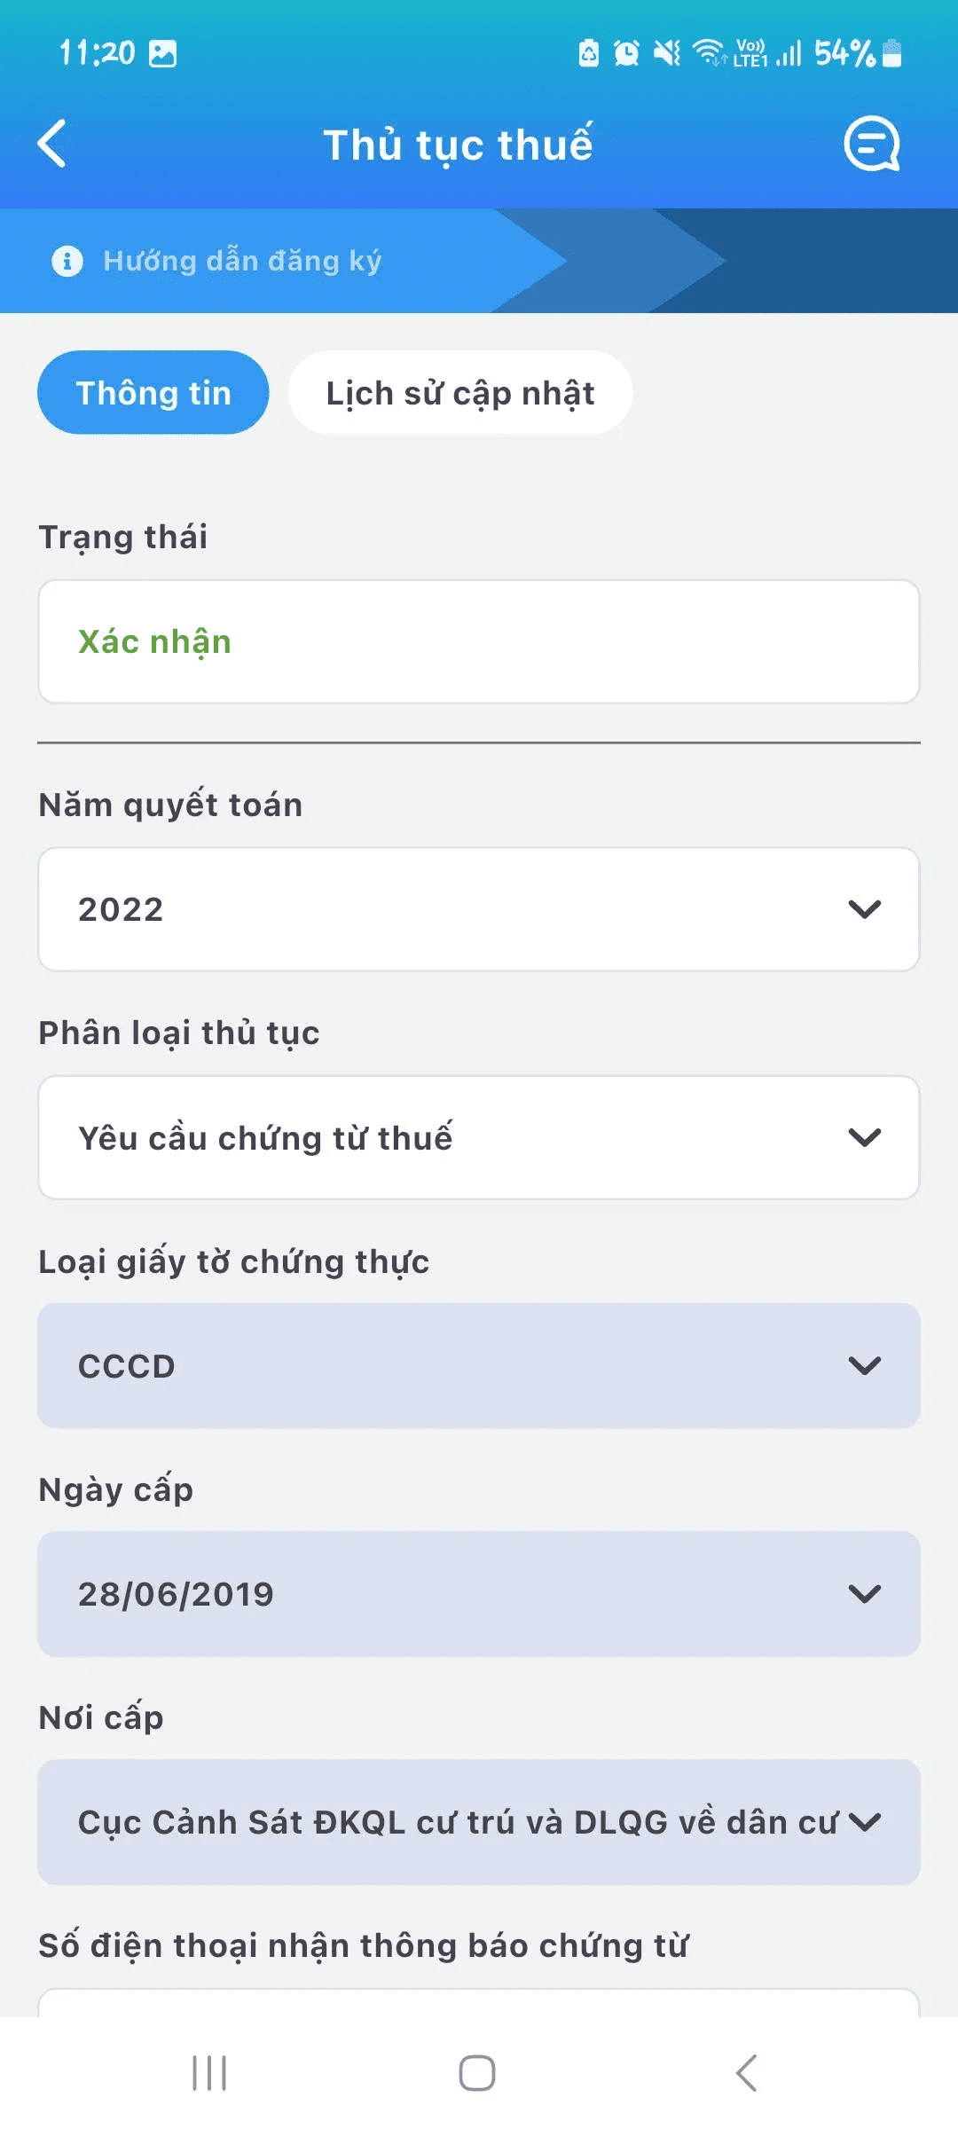This screenshot has height=2129, width=958.
Task: Tap the Thủ tục thuế page title
Action: (458, 145)
